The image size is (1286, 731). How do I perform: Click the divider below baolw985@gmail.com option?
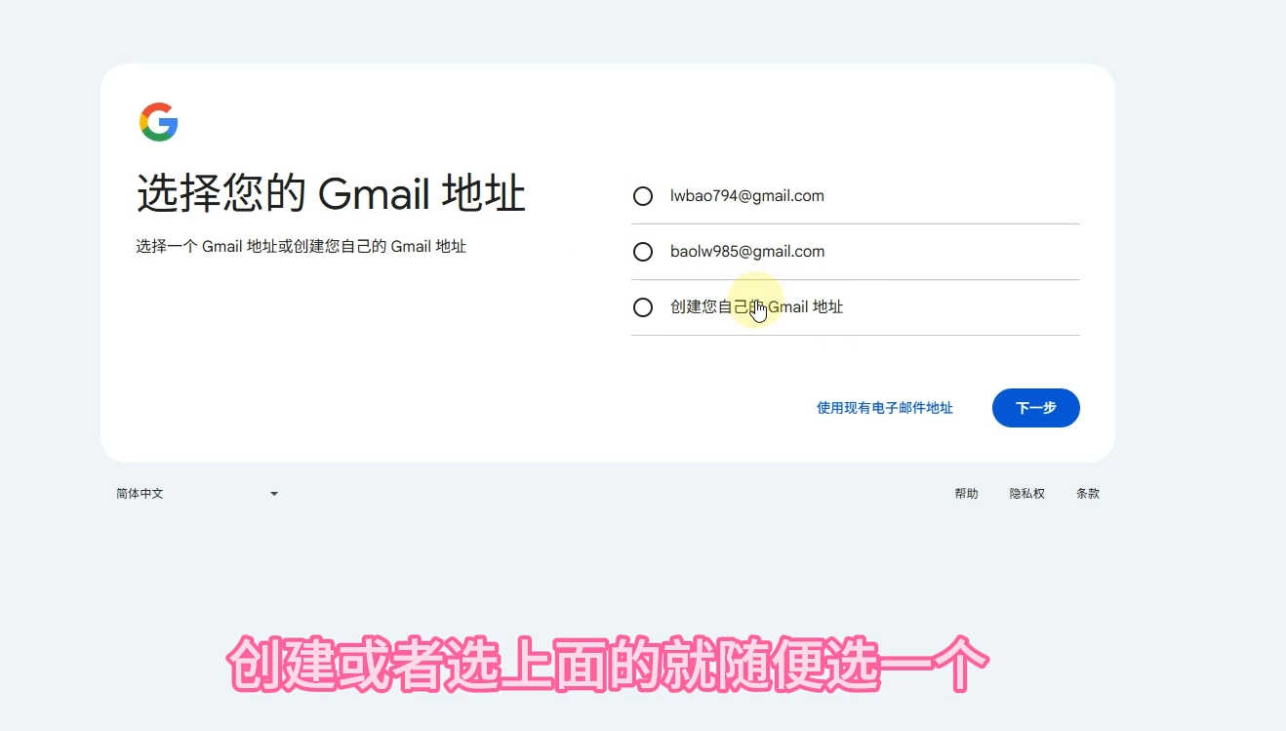coord(856,280)
